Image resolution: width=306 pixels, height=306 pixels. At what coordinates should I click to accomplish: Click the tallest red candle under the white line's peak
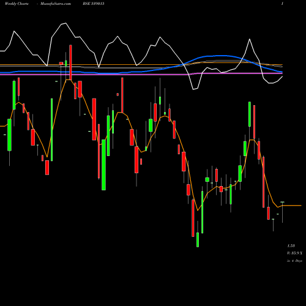tap(70, 62)
